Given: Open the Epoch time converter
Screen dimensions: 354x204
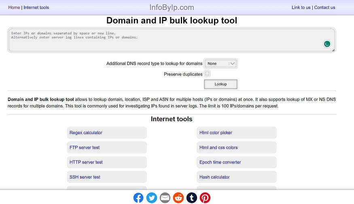Looking at the screenshot, I should (220, 162).
